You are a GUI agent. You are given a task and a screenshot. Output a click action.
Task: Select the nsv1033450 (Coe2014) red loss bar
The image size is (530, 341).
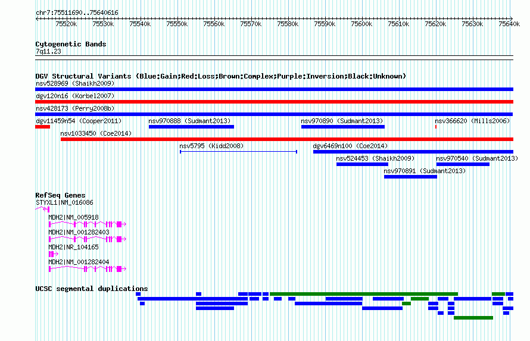pyautogui.click(x=287, y=139)
